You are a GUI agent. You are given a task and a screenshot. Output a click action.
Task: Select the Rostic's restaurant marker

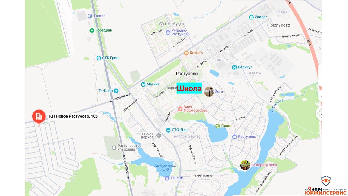point(186,53)
